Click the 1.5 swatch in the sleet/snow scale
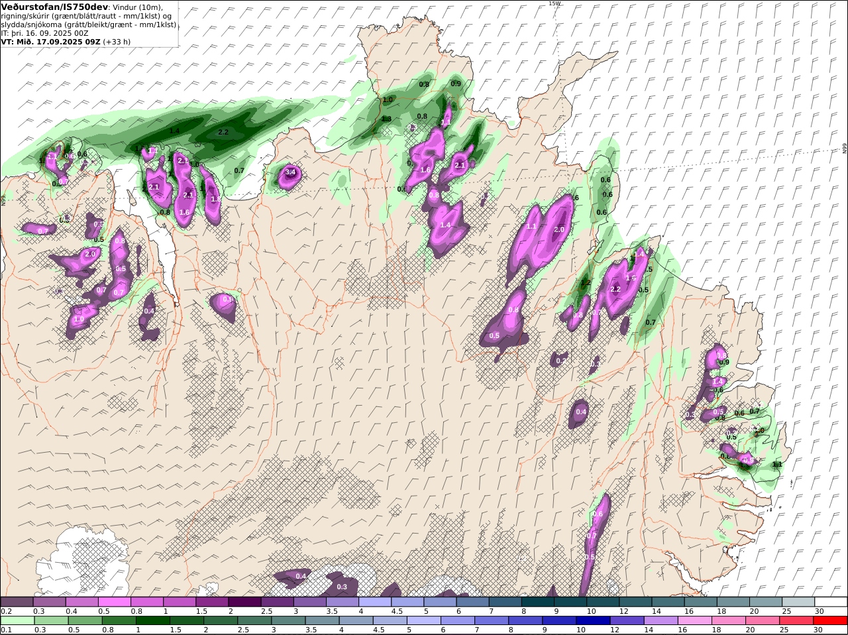Image resolution: width=848 pixels, height=635 pixels. [212, 602]
